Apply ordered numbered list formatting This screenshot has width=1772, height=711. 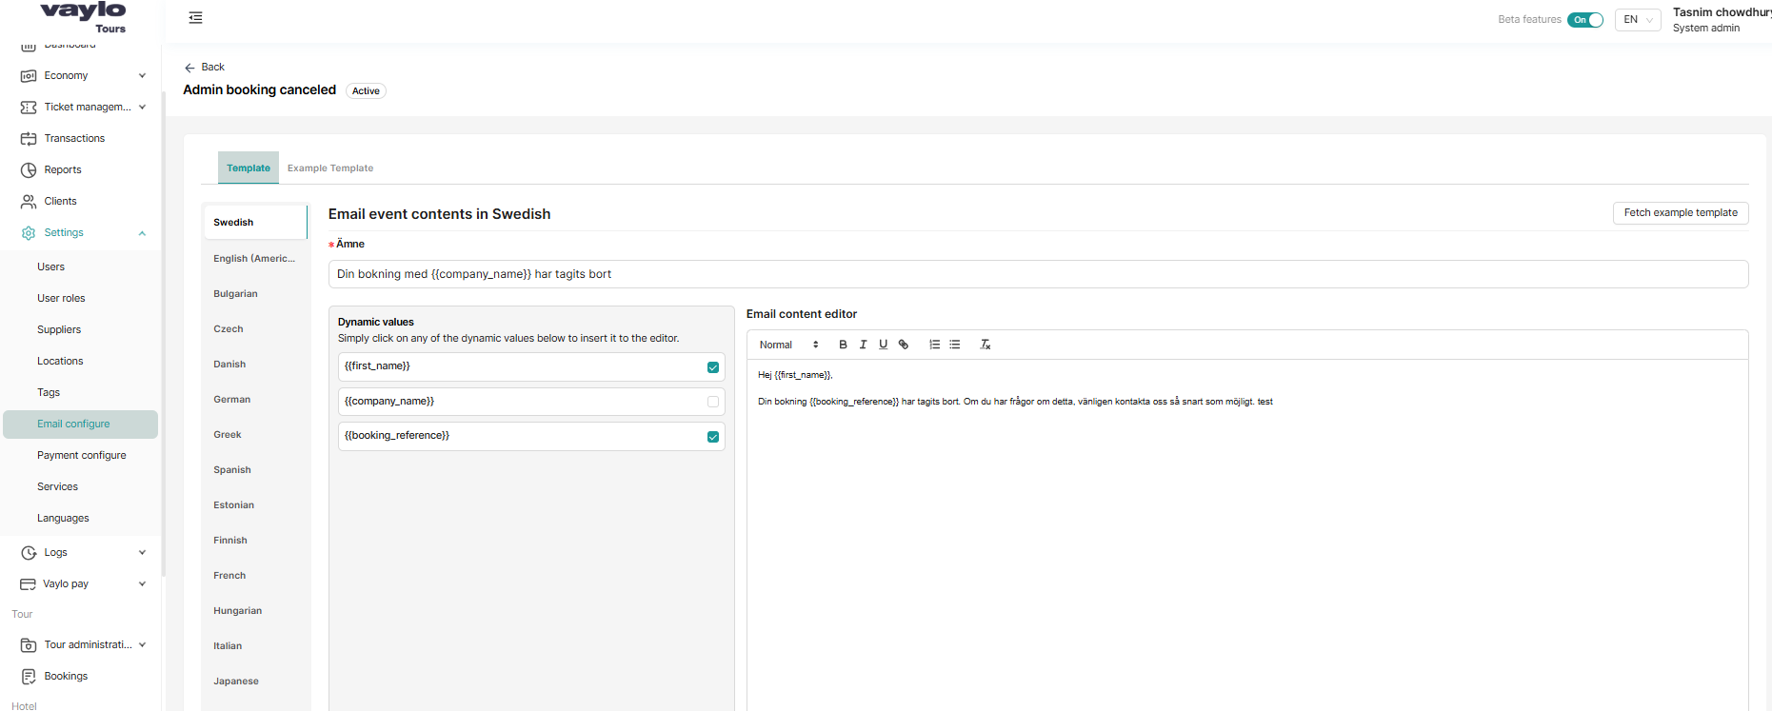935,345
